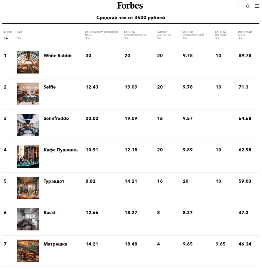This screenshot has width=262, height=269.
Task: Sort by Балл за выручку arrows
Action: 88,38
